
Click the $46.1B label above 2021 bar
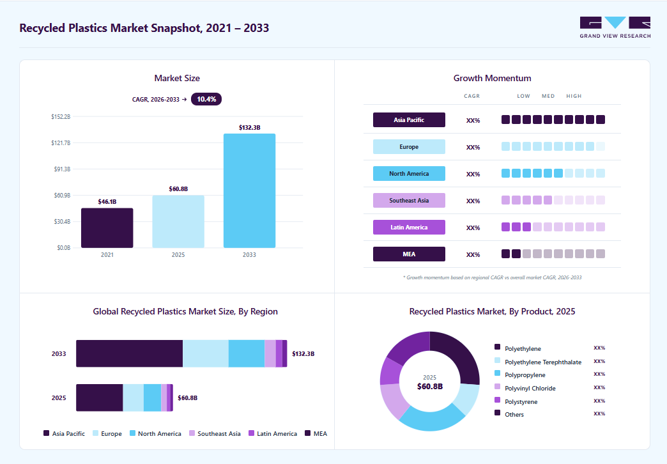pos(107,201)
